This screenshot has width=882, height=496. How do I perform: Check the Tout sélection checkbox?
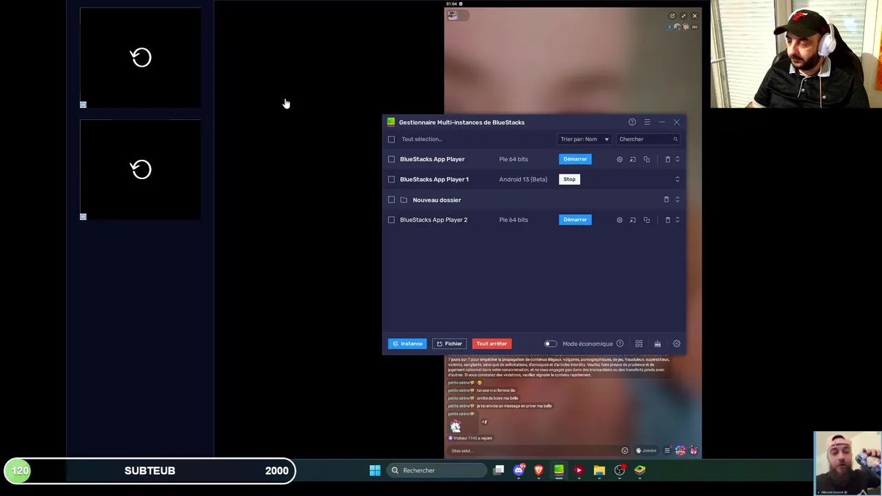click(391, 139)
